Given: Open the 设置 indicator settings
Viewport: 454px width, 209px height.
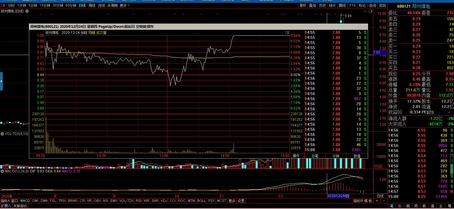Looking at the screenshot, I should coord(241,201).
